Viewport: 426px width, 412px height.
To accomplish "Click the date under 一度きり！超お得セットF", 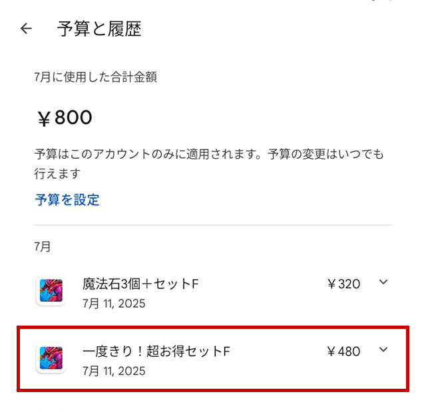I will click(114, 371).
